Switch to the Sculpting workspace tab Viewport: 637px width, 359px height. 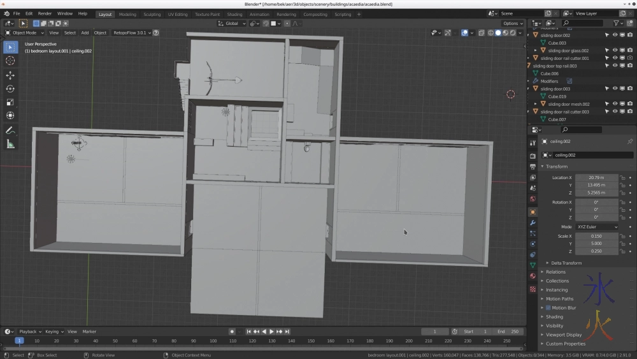(152, 14)
